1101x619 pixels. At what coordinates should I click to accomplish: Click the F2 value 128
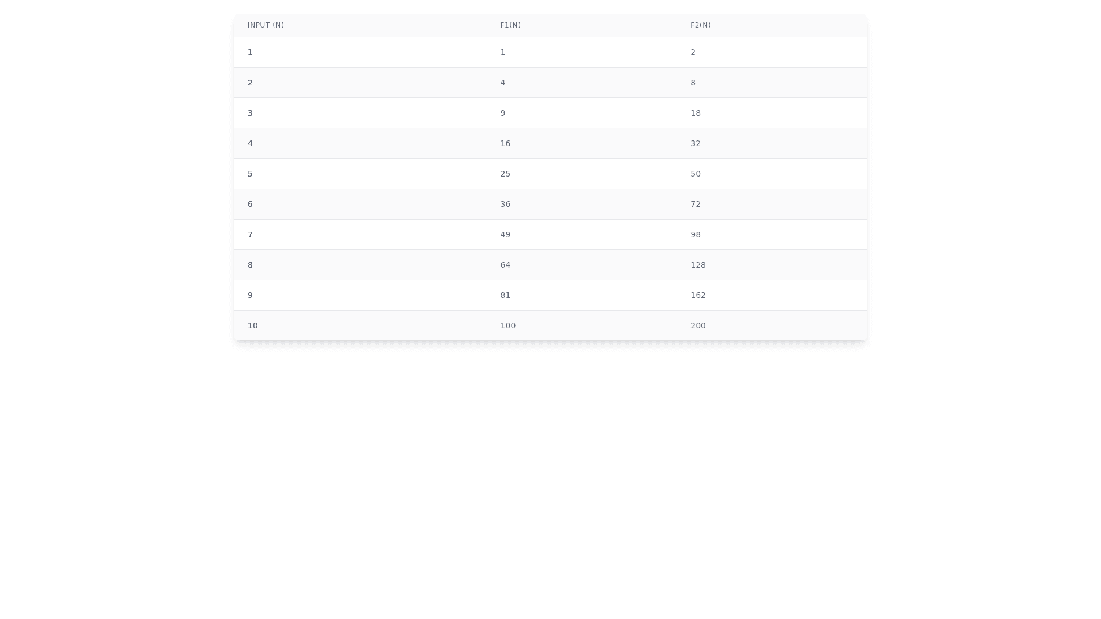[x=698, y=265]
